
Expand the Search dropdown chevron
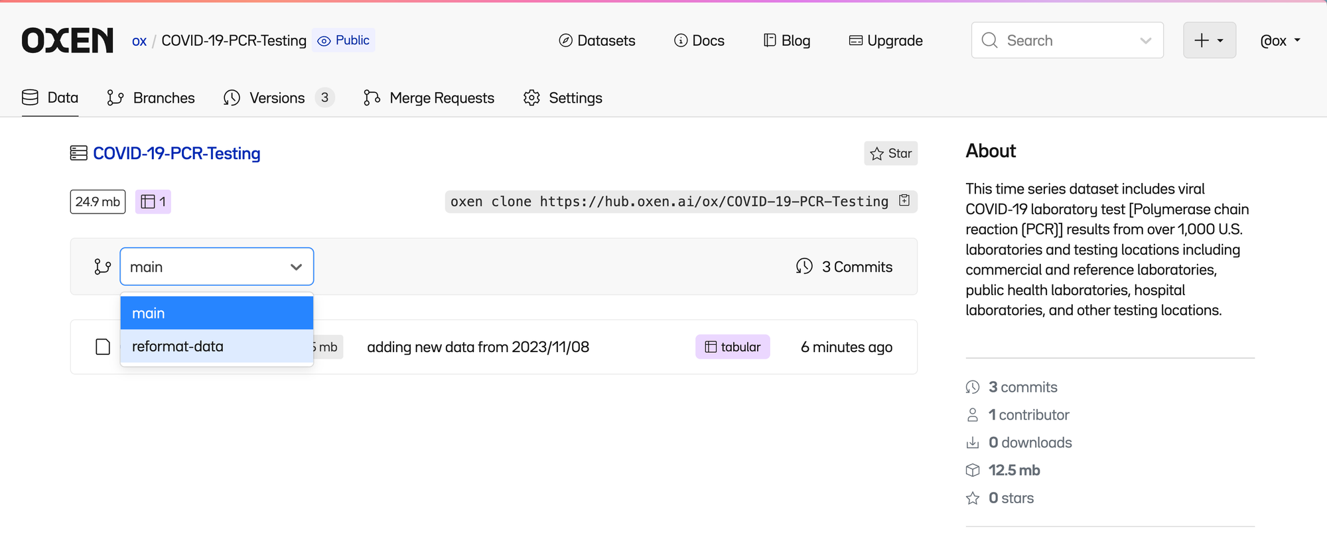(x=1146, y=40)
